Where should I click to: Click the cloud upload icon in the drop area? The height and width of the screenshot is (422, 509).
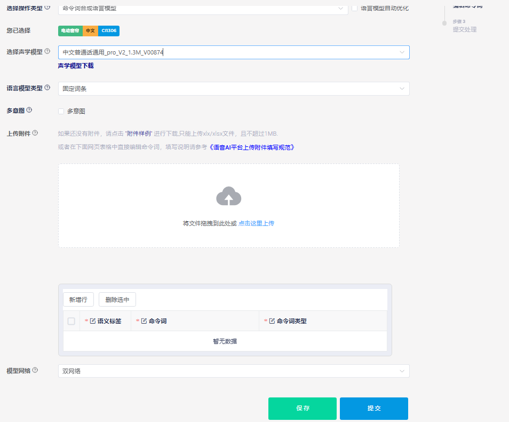(229, 196)
